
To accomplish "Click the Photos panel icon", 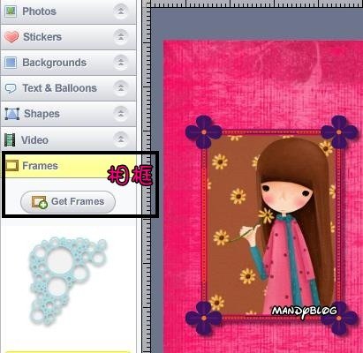I will coord(11,11).
